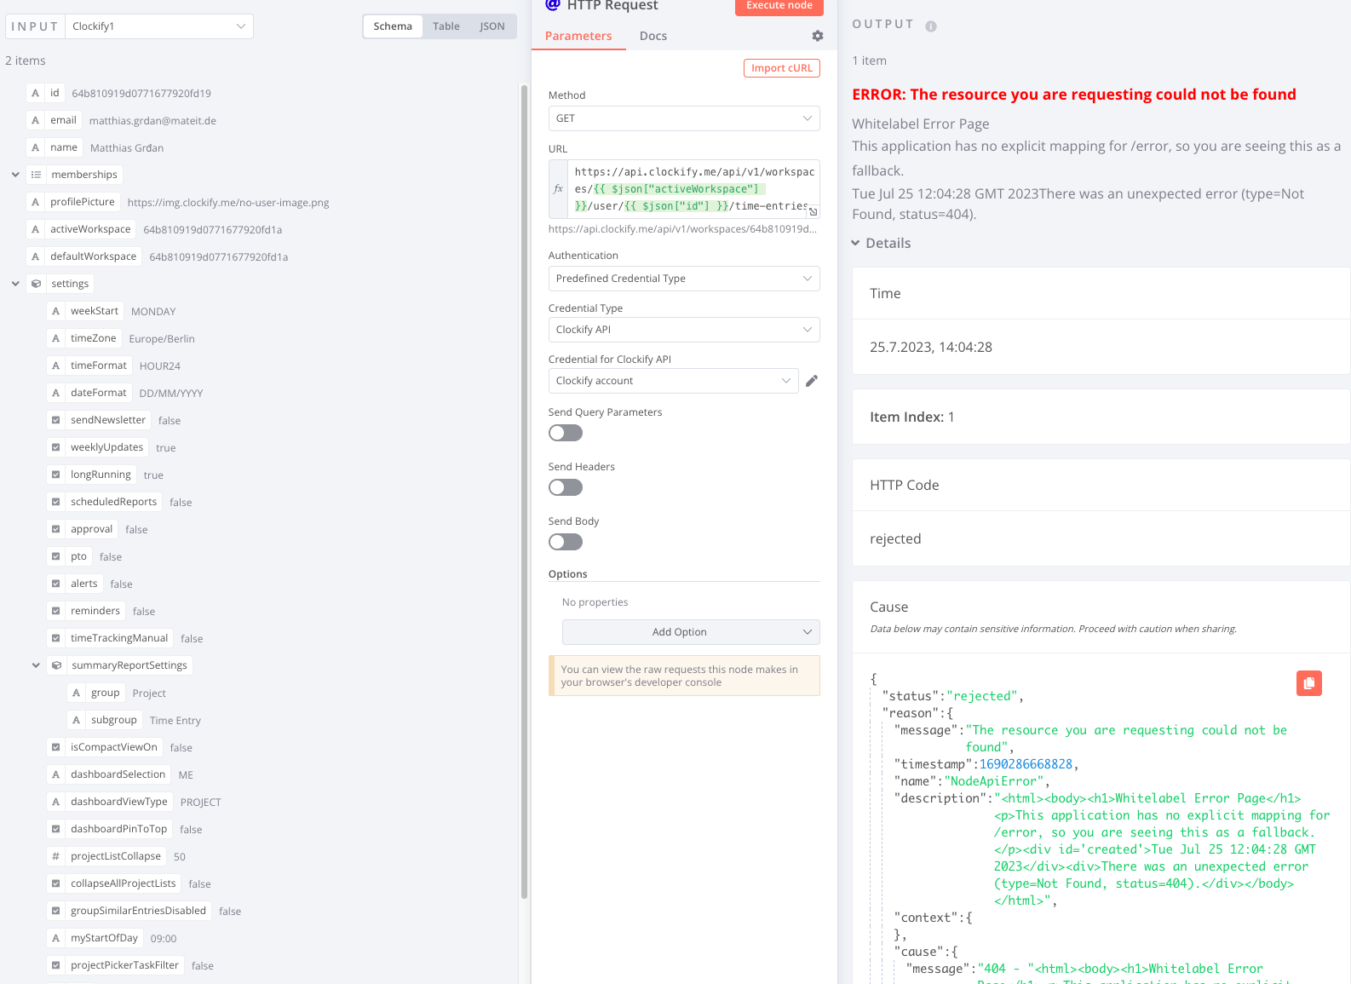This screenshot has height=984, width=1351.
Task: Click the input panel vertical scrollbar
Action: point(524,492)
